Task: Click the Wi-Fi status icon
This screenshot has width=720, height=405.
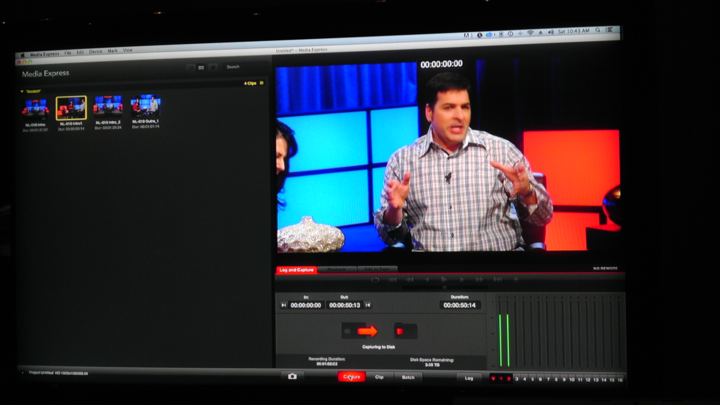Action: (530, 33)
